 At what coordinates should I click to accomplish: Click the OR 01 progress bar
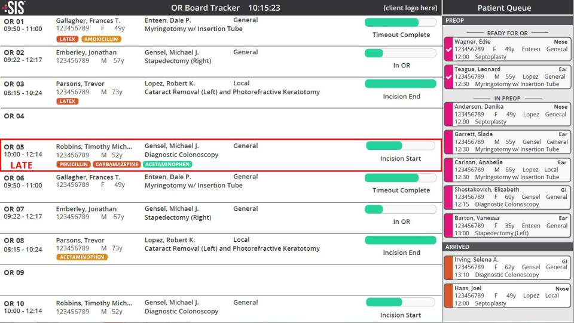(401, 23)
